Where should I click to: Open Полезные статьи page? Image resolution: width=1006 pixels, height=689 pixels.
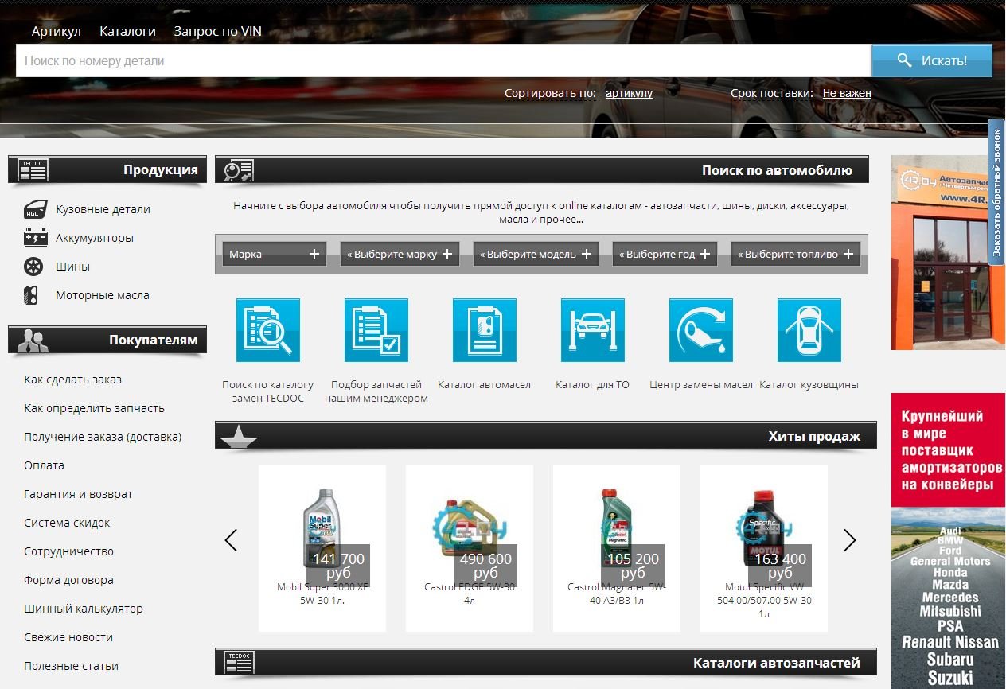point(71,666)
